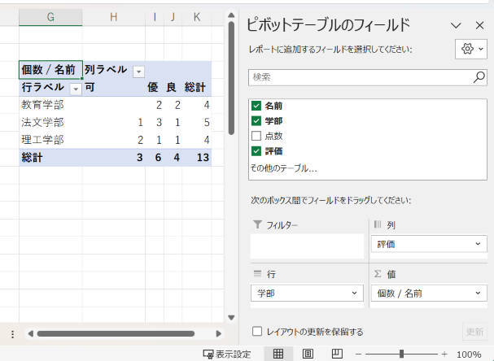Screen dimensions: 494x361
Task: Select the 総計 row label cell
Action: 50,158
